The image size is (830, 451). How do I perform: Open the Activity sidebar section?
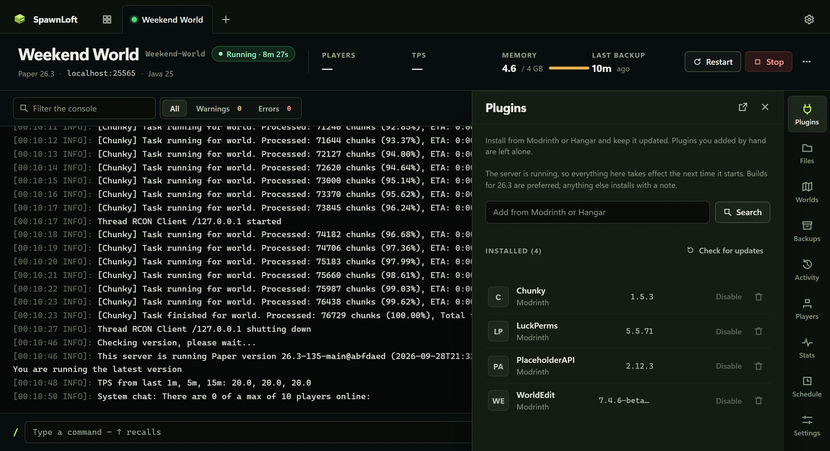(807, 270)
